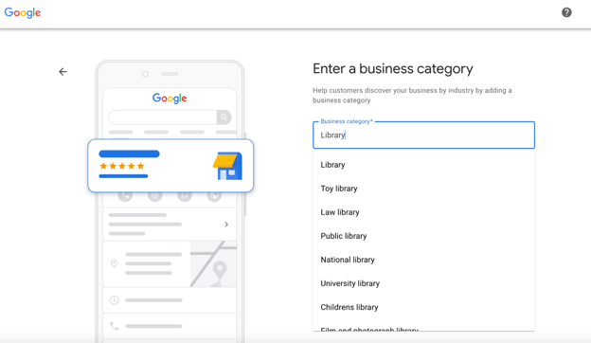Image resolution: width=591 pixels, height=343 pixels.
Task: Click the Business category input field
Action: pyautogui.click(x=423, y=135)
